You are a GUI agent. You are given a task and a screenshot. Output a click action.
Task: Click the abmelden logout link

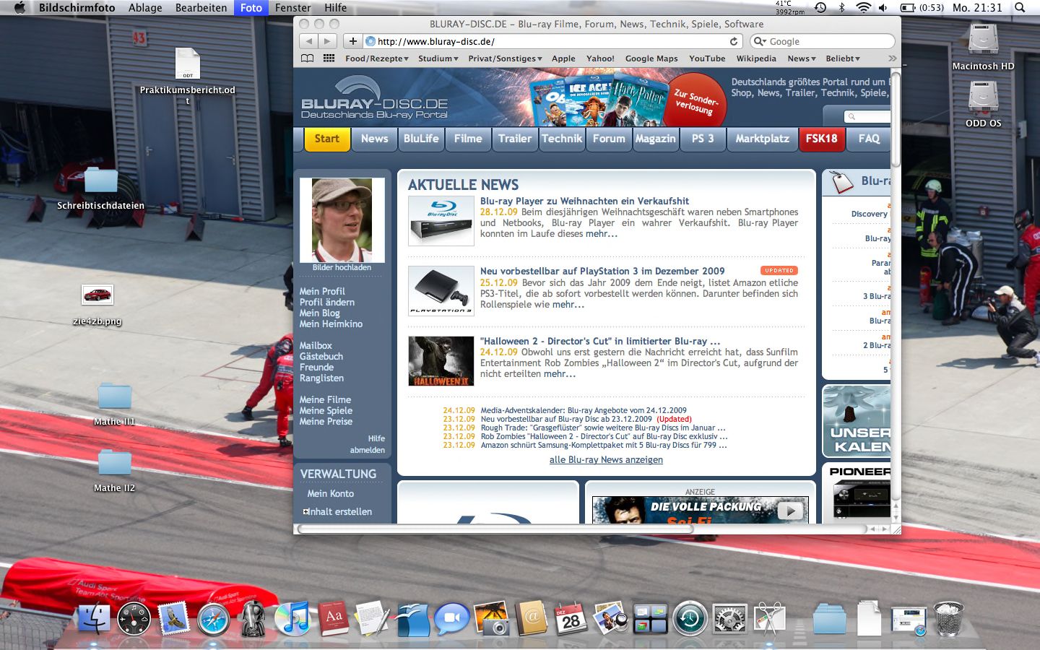click(368, 450)
